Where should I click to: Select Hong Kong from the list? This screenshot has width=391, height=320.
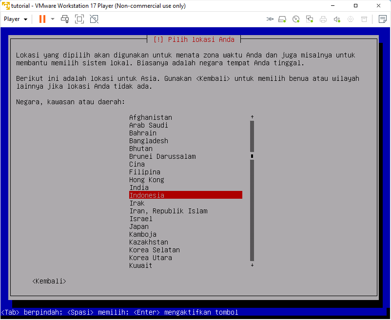(x=186, y=180)
